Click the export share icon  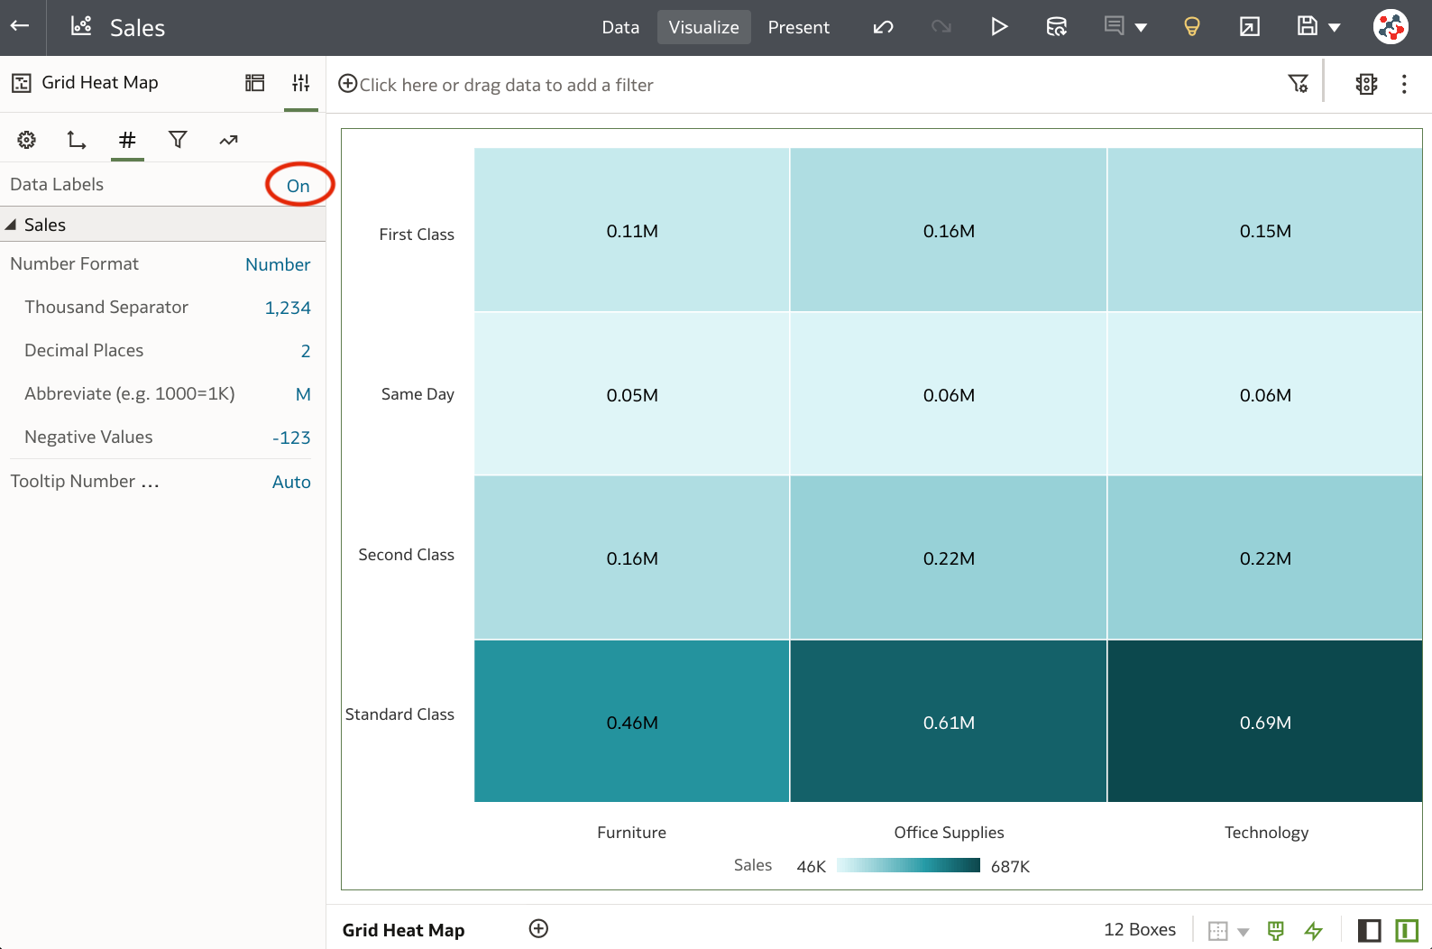click(1250, 27)
